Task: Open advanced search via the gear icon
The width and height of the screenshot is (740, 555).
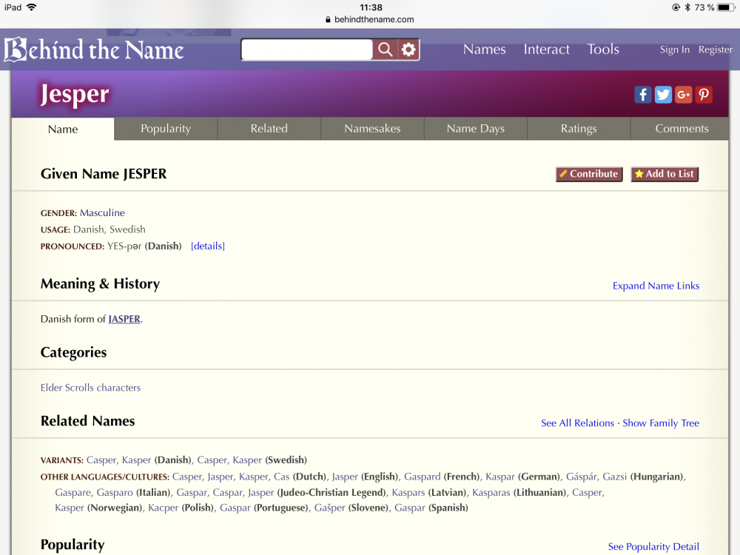Action: [408, 49]
